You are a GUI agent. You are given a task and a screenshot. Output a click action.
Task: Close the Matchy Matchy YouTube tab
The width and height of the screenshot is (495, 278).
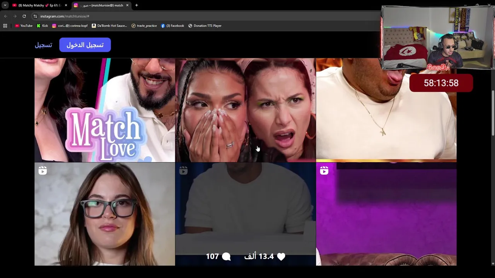coord(66,5)
